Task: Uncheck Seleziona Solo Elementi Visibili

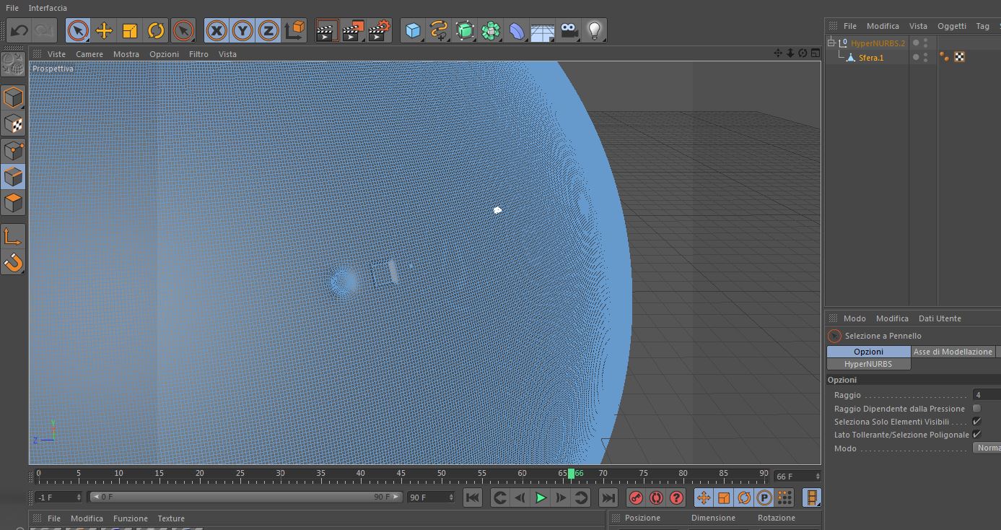Action: click(976, 421)
